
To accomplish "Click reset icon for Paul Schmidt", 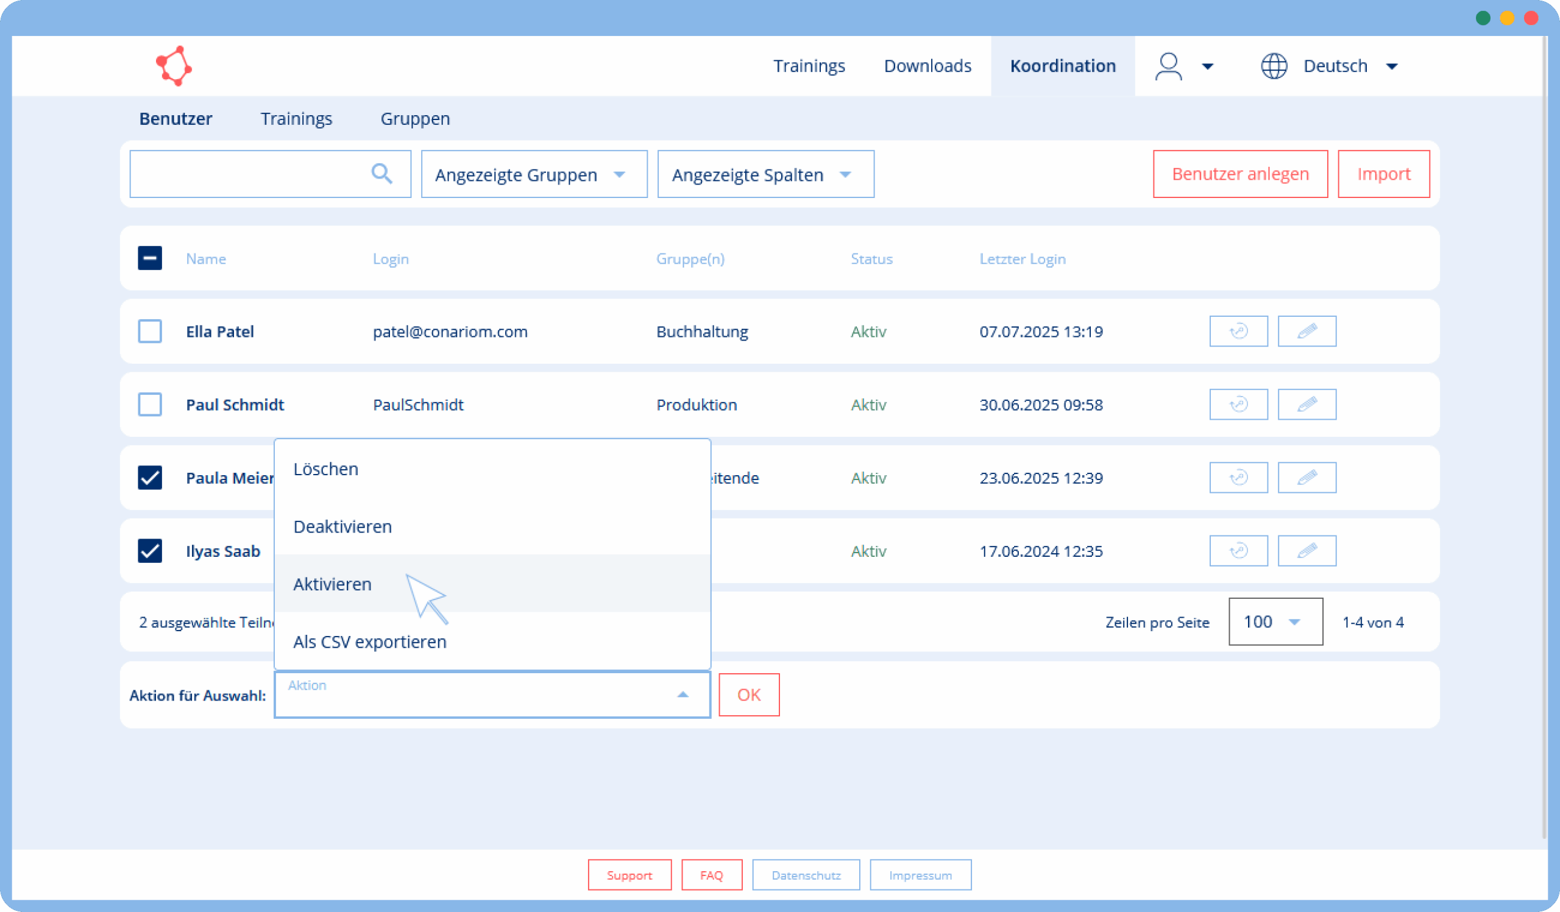I will click(1238, 405).
